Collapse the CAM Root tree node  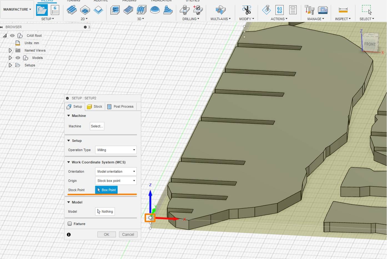point(5,35)
